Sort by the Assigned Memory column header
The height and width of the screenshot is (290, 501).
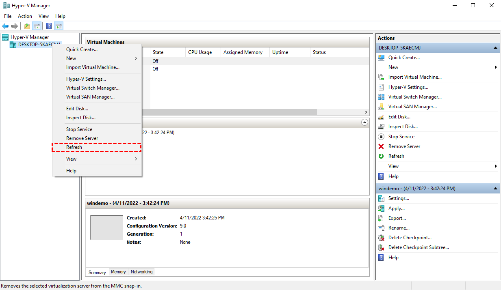pos(245,52)
